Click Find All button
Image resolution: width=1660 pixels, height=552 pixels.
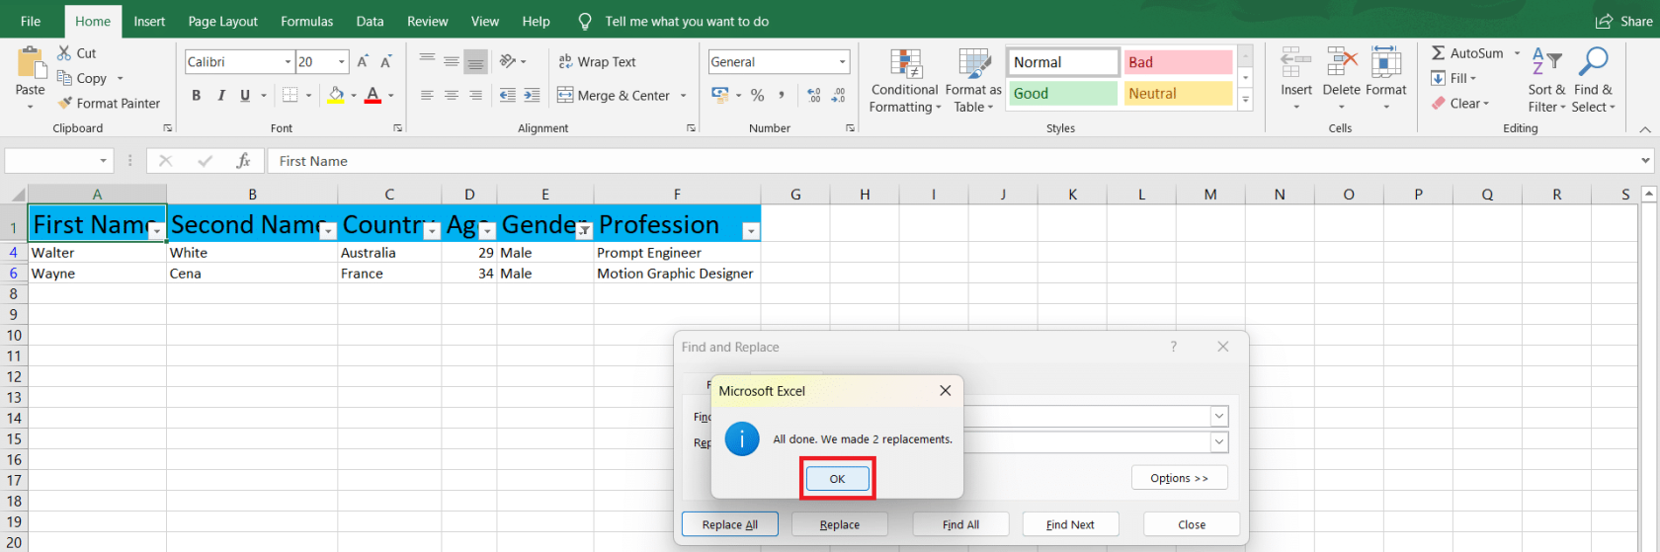coord(960,524)
